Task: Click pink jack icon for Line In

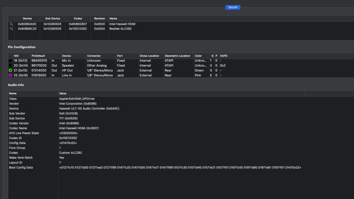Action: coord(10,75)
